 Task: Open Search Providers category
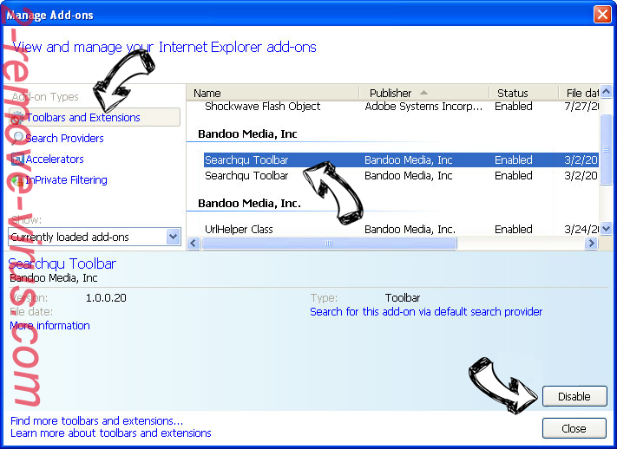tap(64, 139)
